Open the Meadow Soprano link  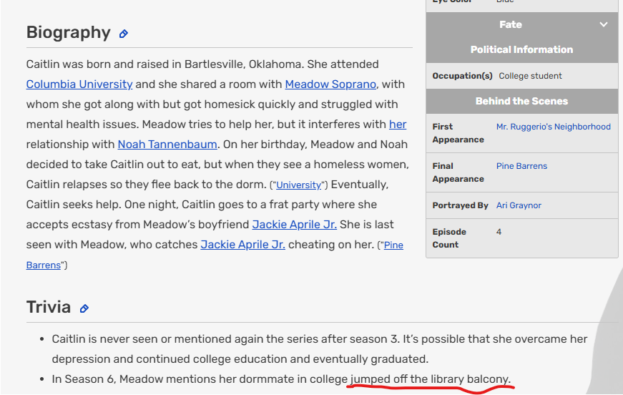[330, 84]
